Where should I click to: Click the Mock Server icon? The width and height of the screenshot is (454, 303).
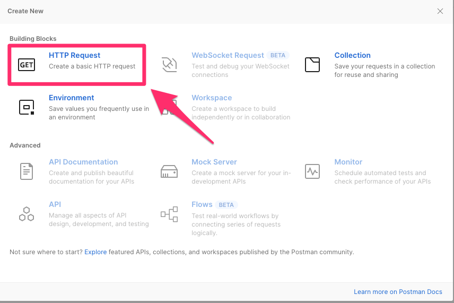click(x=169, y=171)
